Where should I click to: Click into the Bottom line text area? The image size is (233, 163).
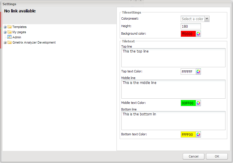point(173,121)
